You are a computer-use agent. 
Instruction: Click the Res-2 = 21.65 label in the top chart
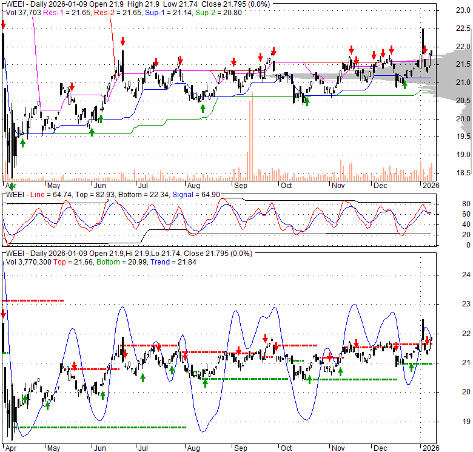(x=112, y=12)
